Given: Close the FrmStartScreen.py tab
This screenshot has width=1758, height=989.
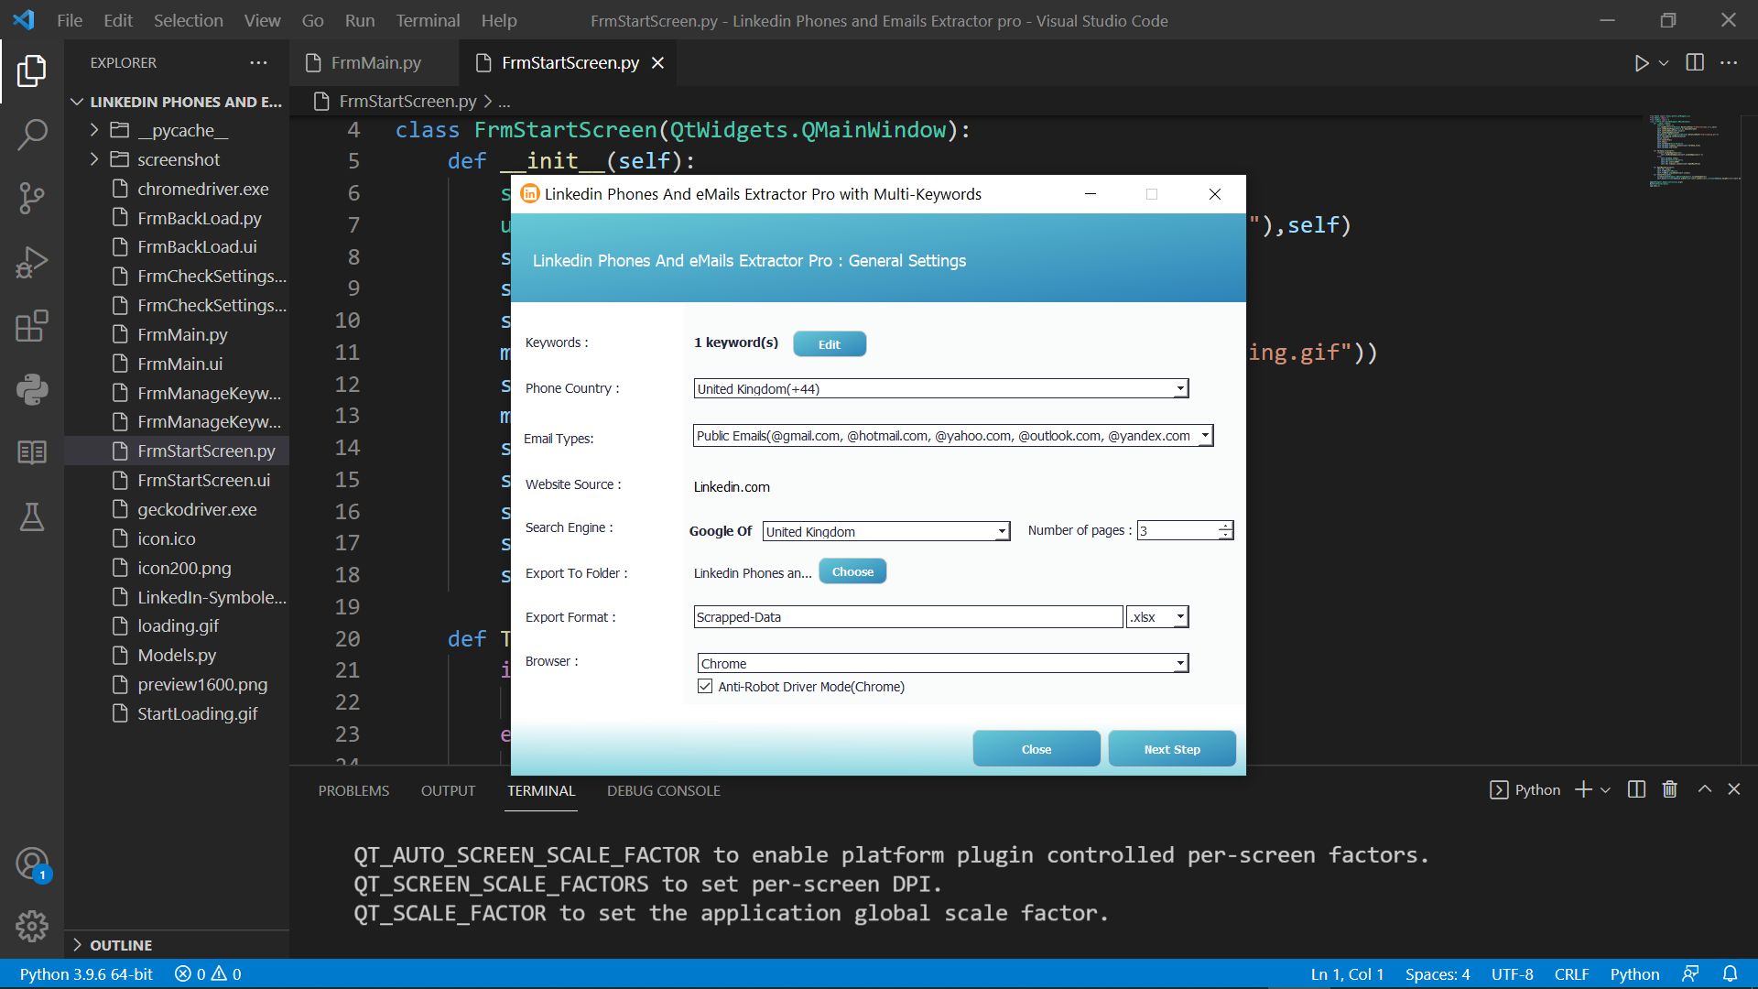Looking at the screenshot, I should [657, 62].
